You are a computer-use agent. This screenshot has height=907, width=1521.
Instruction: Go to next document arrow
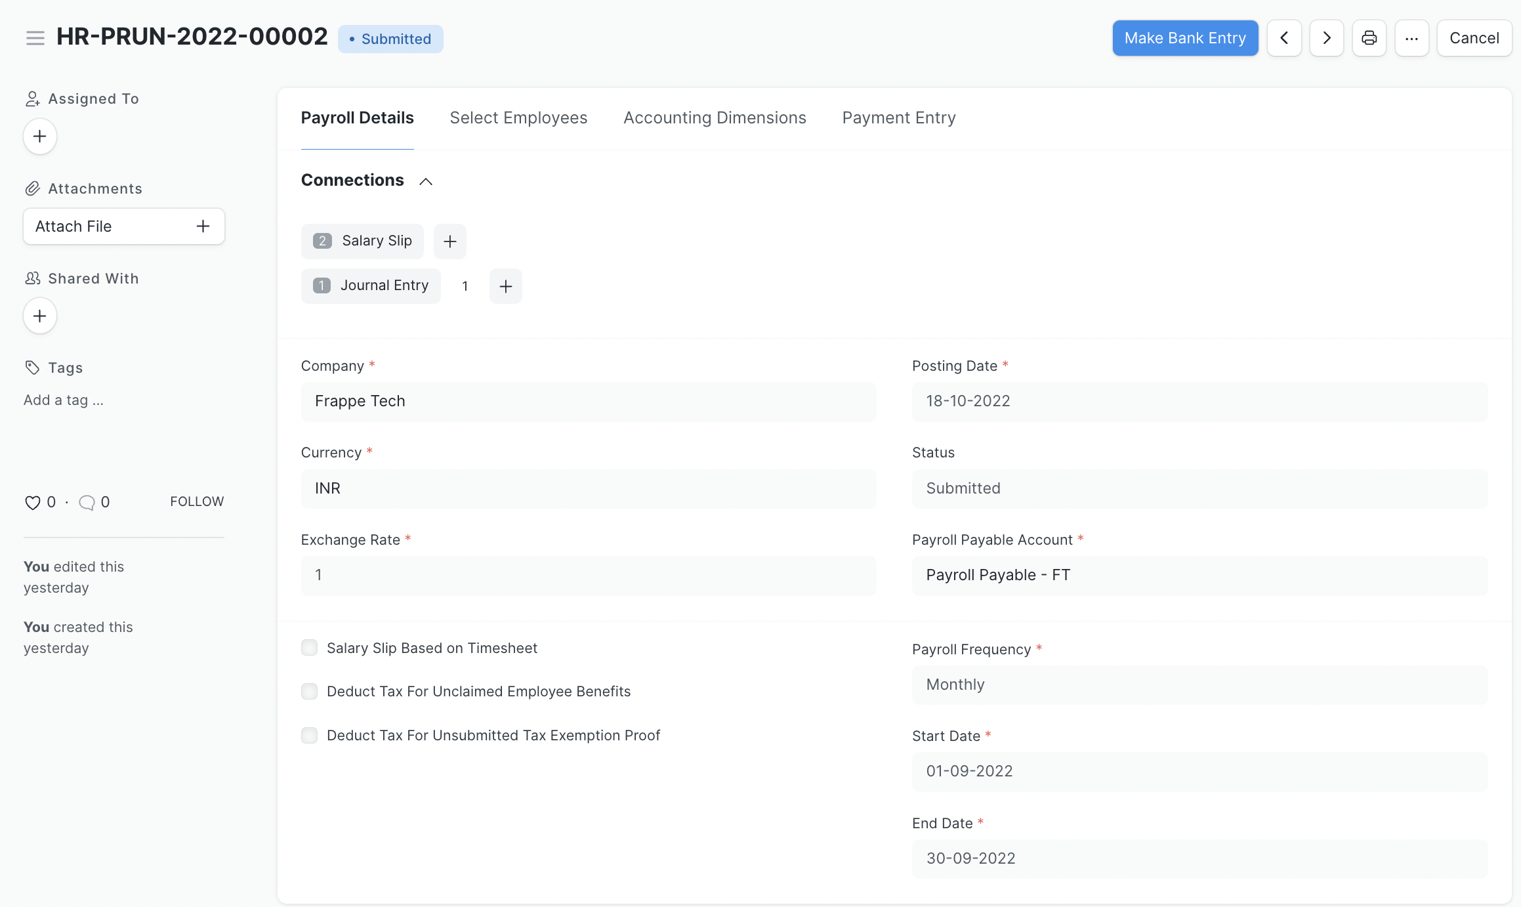[x=1326, y=38]
